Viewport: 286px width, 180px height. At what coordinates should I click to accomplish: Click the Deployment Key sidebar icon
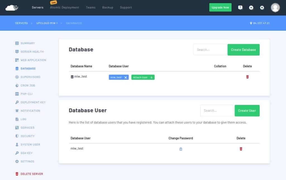17,102
